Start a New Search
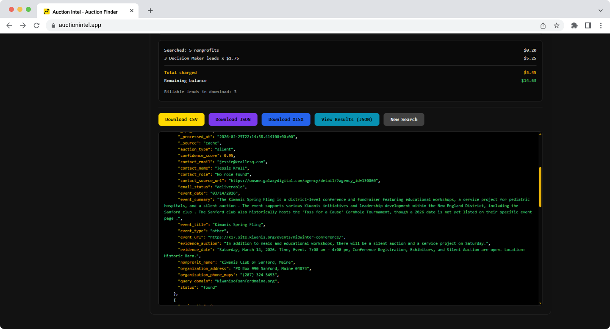This screenshot has height=329, width=610. (404, 120)
